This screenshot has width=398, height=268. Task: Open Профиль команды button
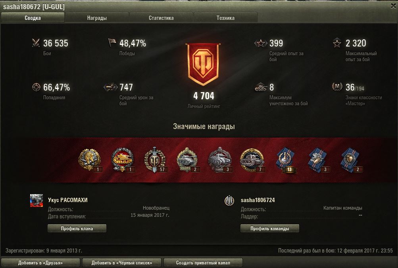(269, 228)
